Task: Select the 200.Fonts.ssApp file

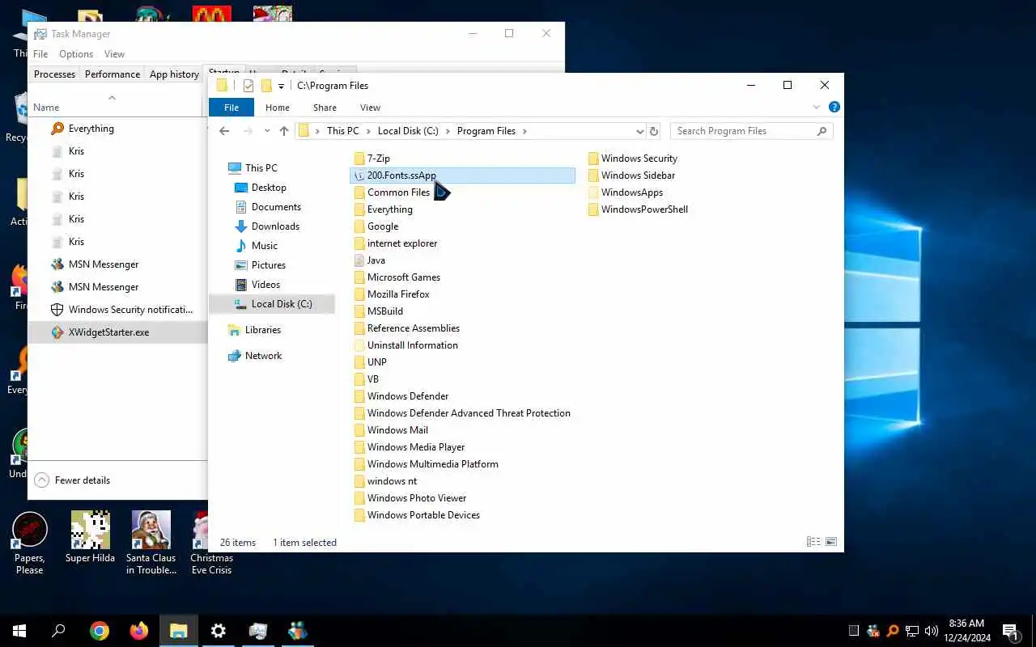Action: click(x=462, y=175)
